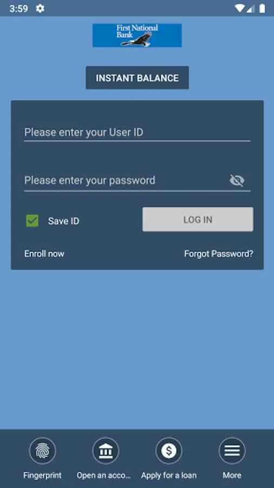Select the Open an account tab label
The image size is (274, 488).
tap(104, 475)
